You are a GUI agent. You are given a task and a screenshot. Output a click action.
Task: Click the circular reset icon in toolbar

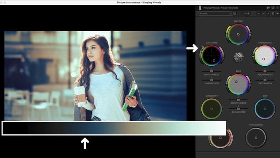(273, 14)
